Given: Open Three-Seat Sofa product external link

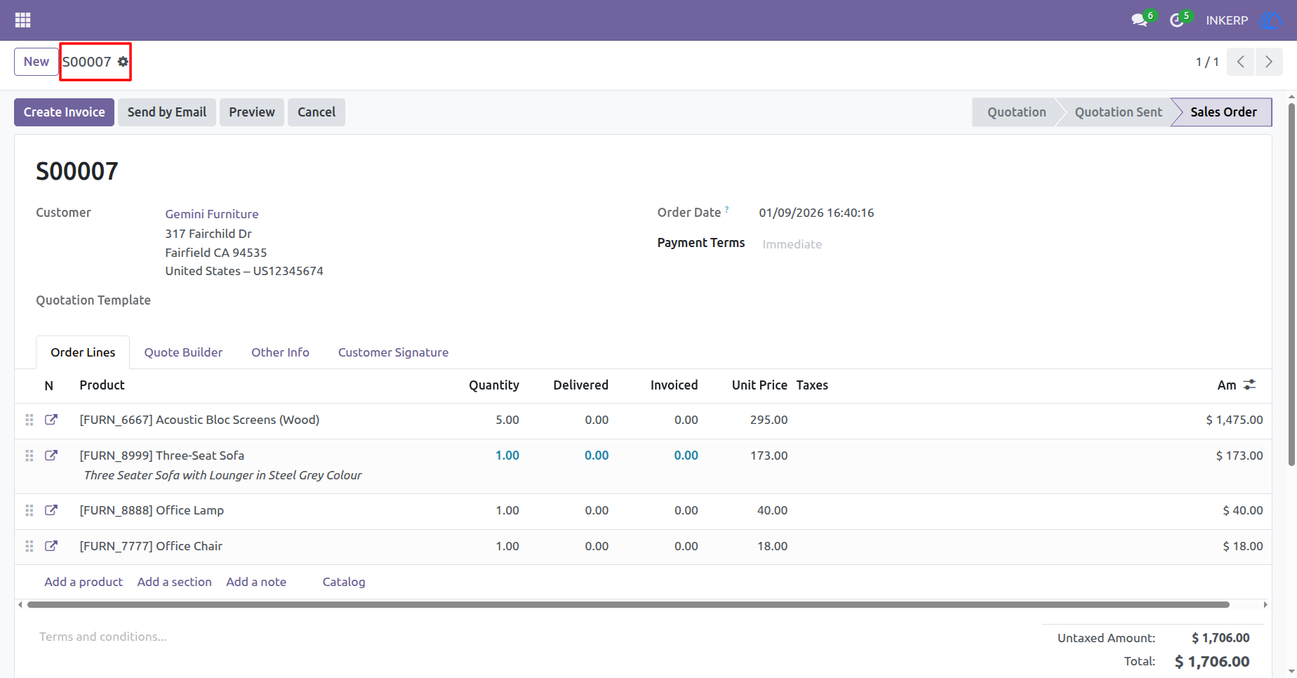Looking at the screenshot, I should pos(51,456).
